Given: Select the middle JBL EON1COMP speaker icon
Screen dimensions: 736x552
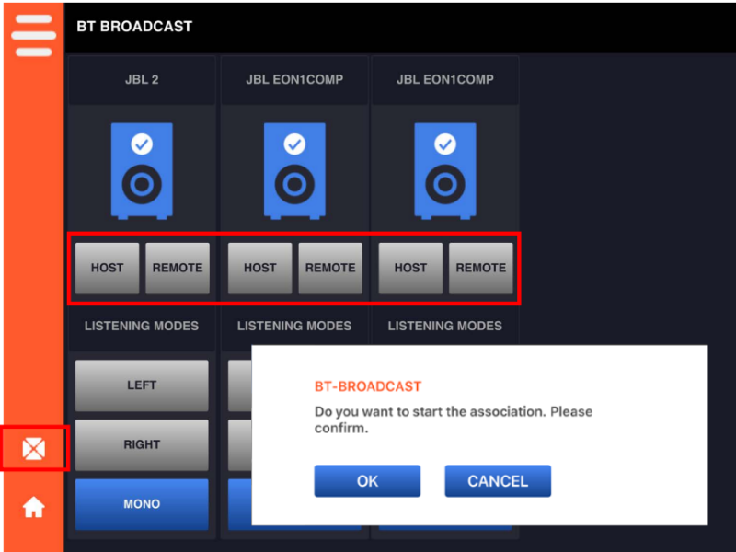Looking at the screenshot, I should point(294,171).
